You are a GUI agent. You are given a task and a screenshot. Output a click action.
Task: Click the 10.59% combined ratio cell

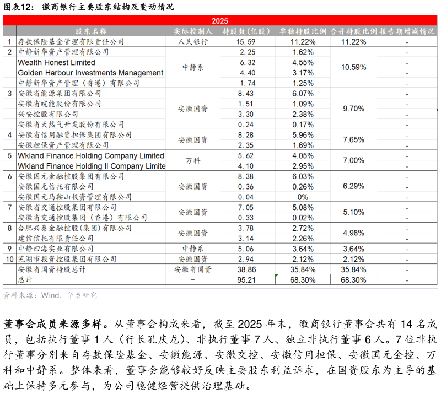353,67
